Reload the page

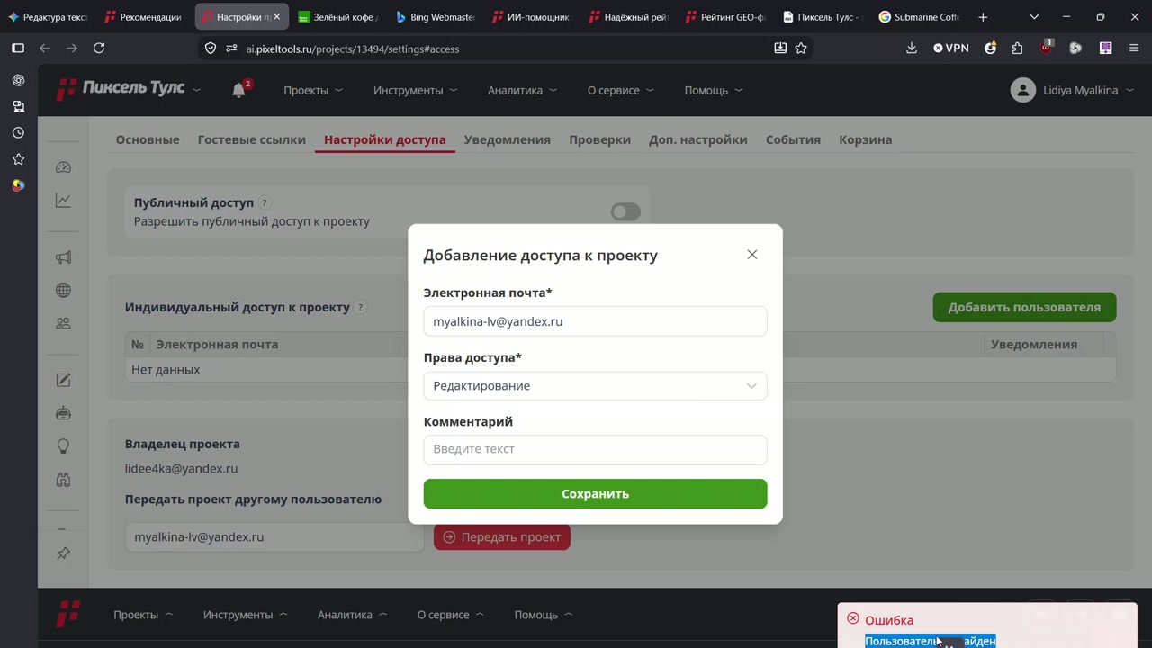(99, 49)
